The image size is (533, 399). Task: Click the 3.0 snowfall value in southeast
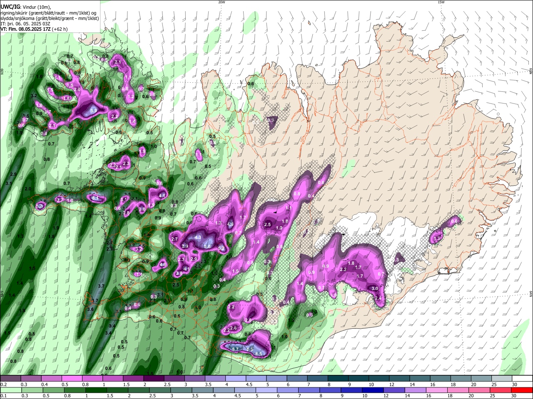pyautogui.click(x=374, y=288)
